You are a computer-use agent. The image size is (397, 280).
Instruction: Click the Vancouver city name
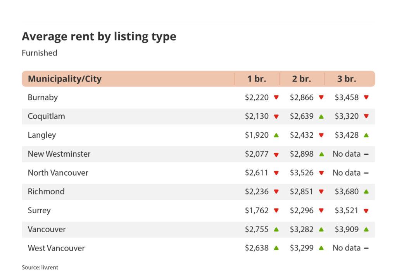point(47,229)
